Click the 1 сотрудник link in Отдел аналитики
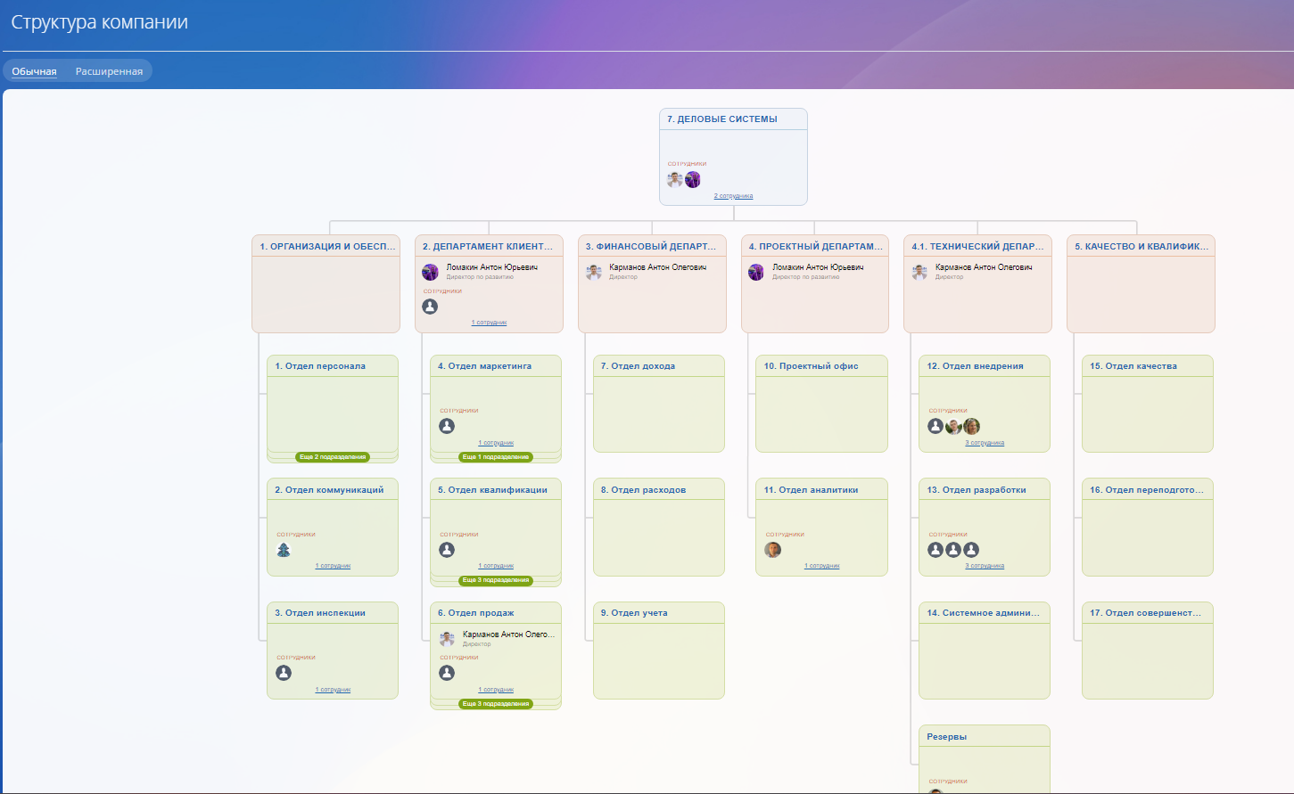Viewport: 1294px width, 794px height. point(821,566)
